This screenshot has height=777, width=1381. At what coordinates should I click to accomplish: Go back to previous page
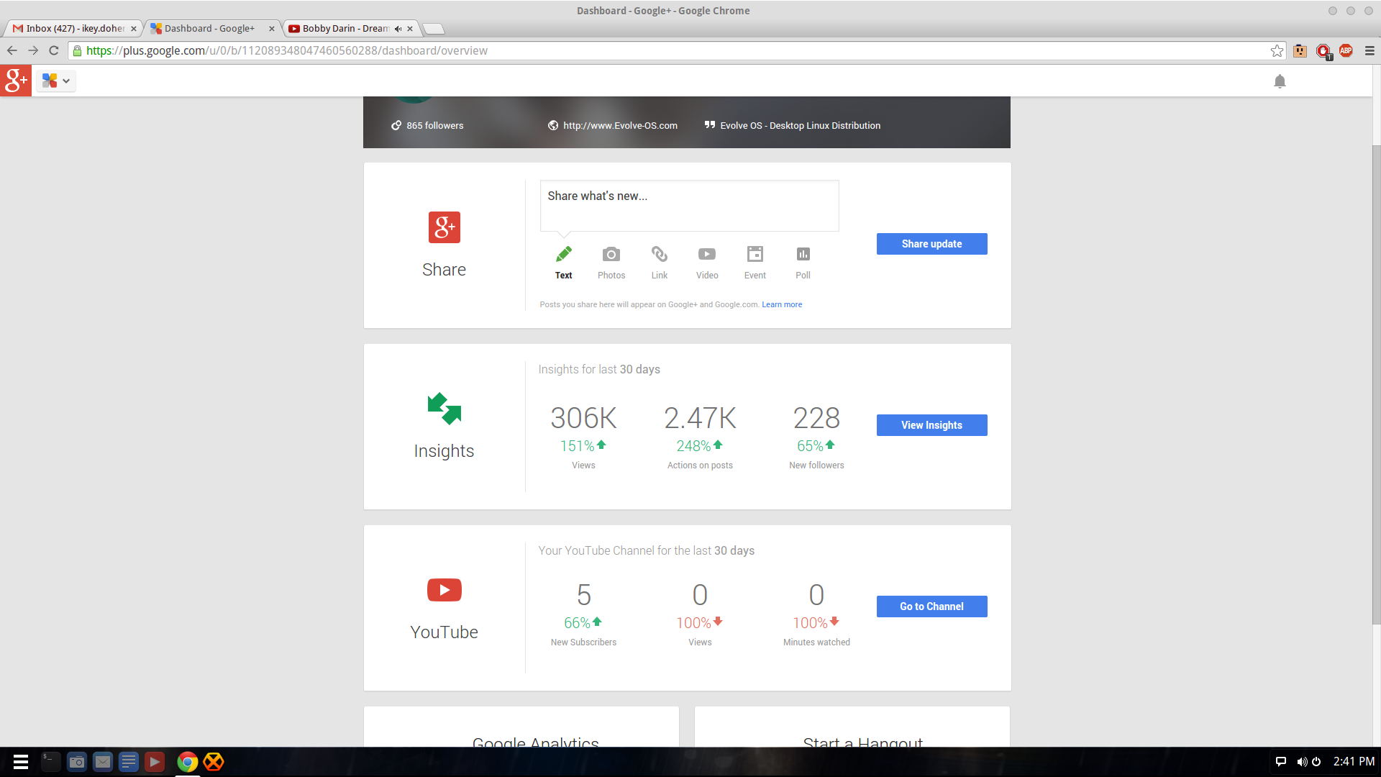click(12, 50)
